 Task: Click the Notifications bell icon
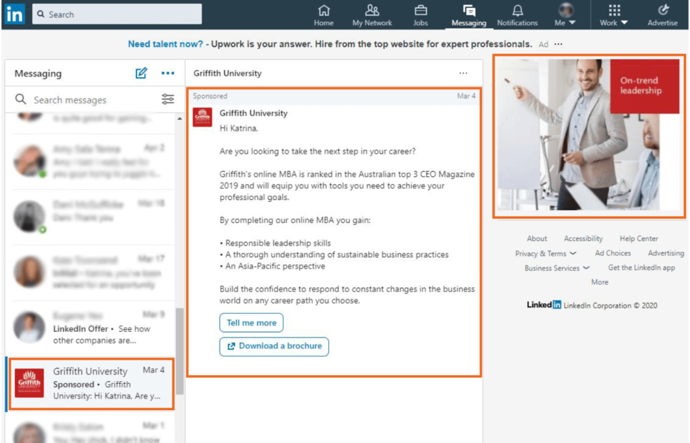click(x=517, y=15)
